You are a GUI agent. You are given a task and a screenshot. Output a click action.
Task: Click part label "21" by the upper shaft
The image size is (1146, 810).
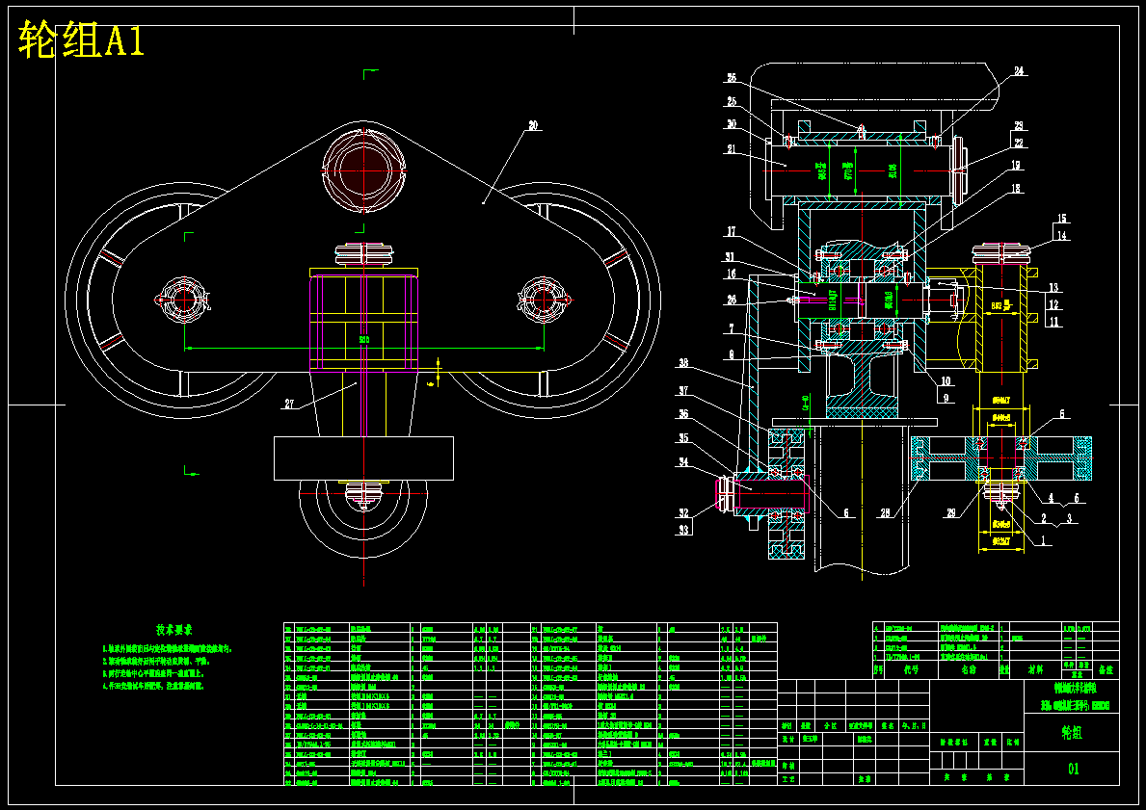[732, 149]
